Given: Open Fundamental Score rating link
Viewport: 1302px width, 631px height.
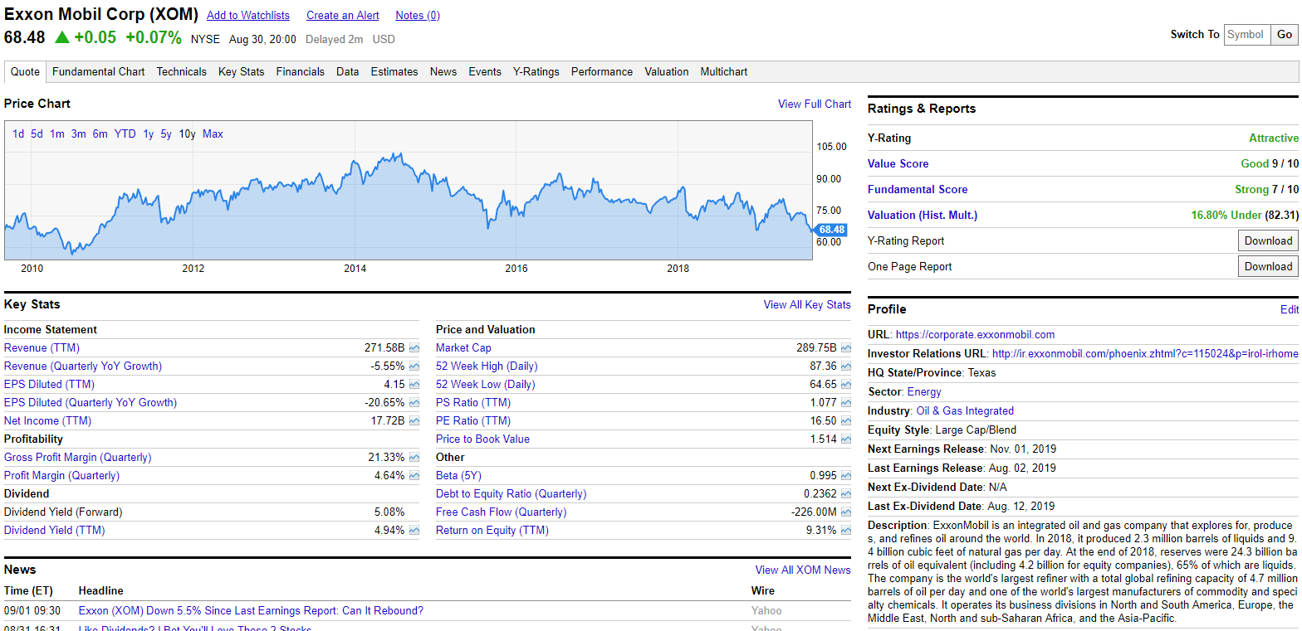Looking at the screenshot, I should [x=918, y=190].
